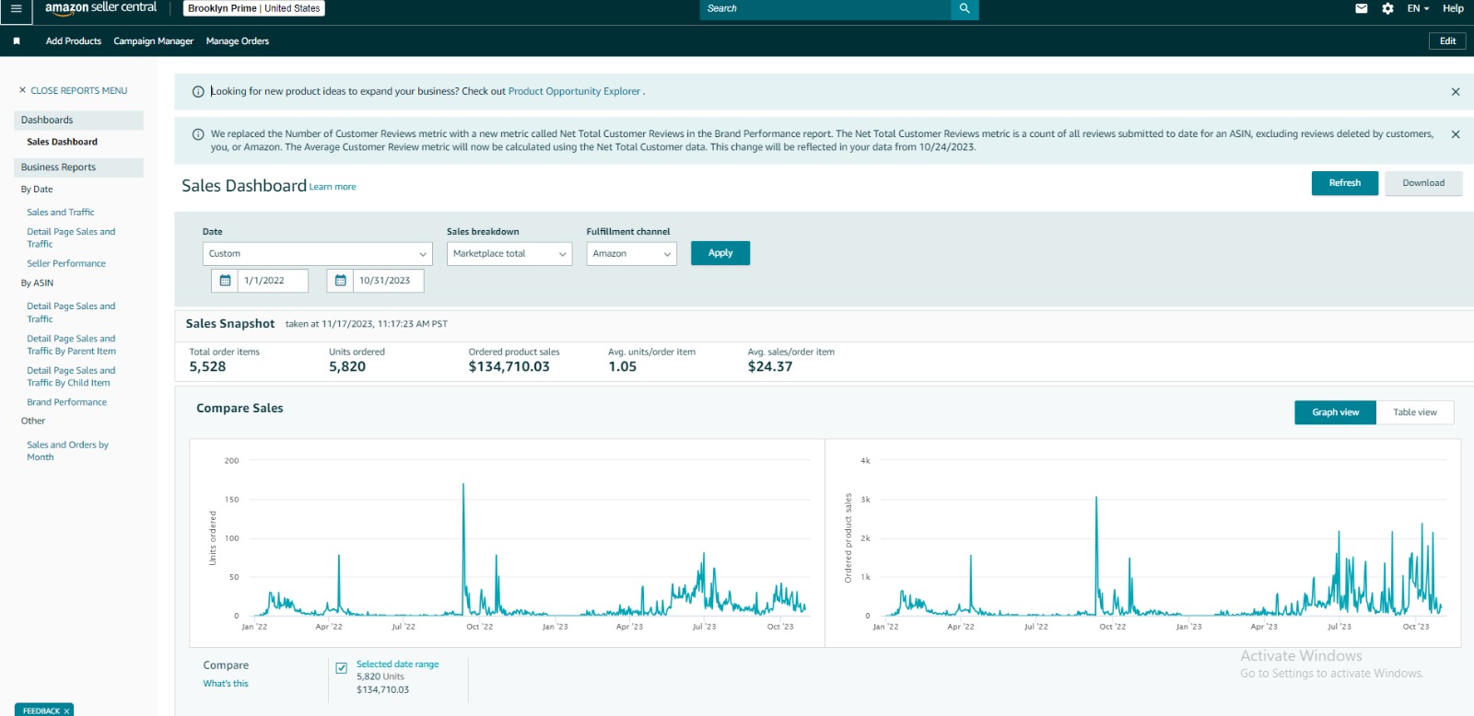1474x716 pixels.
Task: Click the Units ordered value 5,820
Action: click(x=347, y=366)
